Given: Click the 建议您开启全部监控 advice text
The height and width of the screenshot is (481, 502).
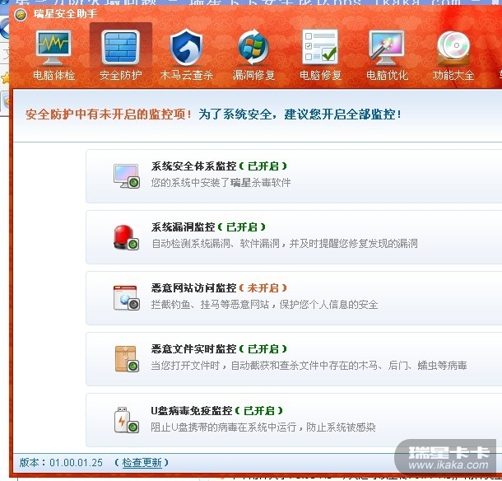Looking at the screenshot, I should 342,114.
